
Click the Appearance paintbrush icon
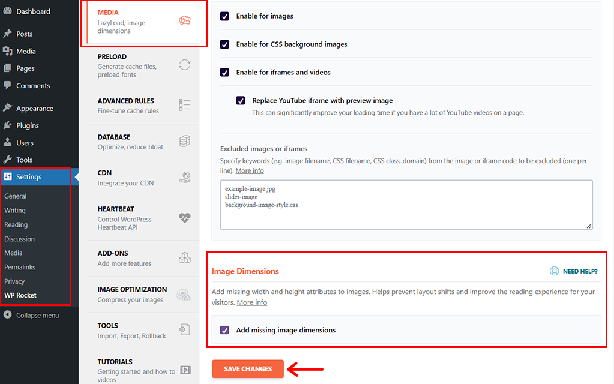(7, 108)
